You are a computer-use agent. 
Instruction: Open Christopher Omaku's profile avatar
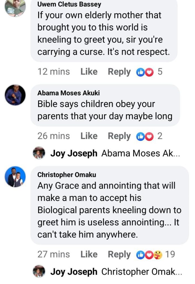(15, 177)
